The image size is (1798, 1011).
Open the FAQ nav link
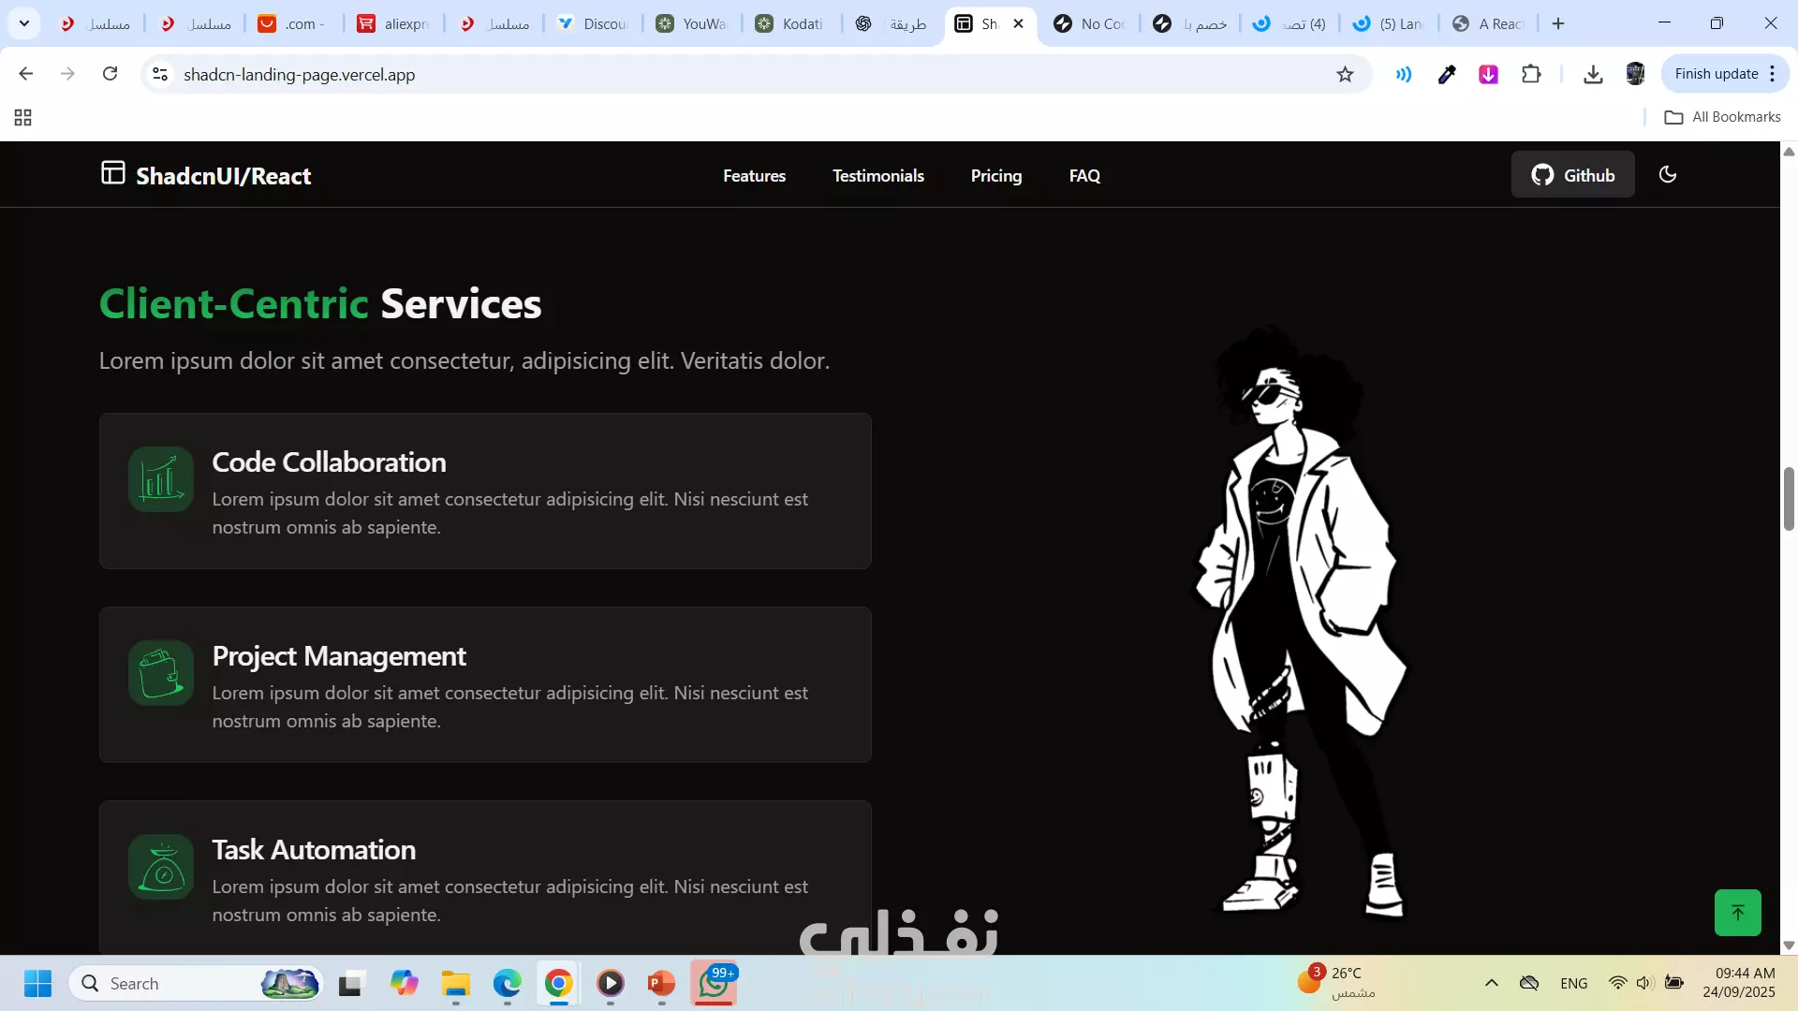coord(1084,176)
